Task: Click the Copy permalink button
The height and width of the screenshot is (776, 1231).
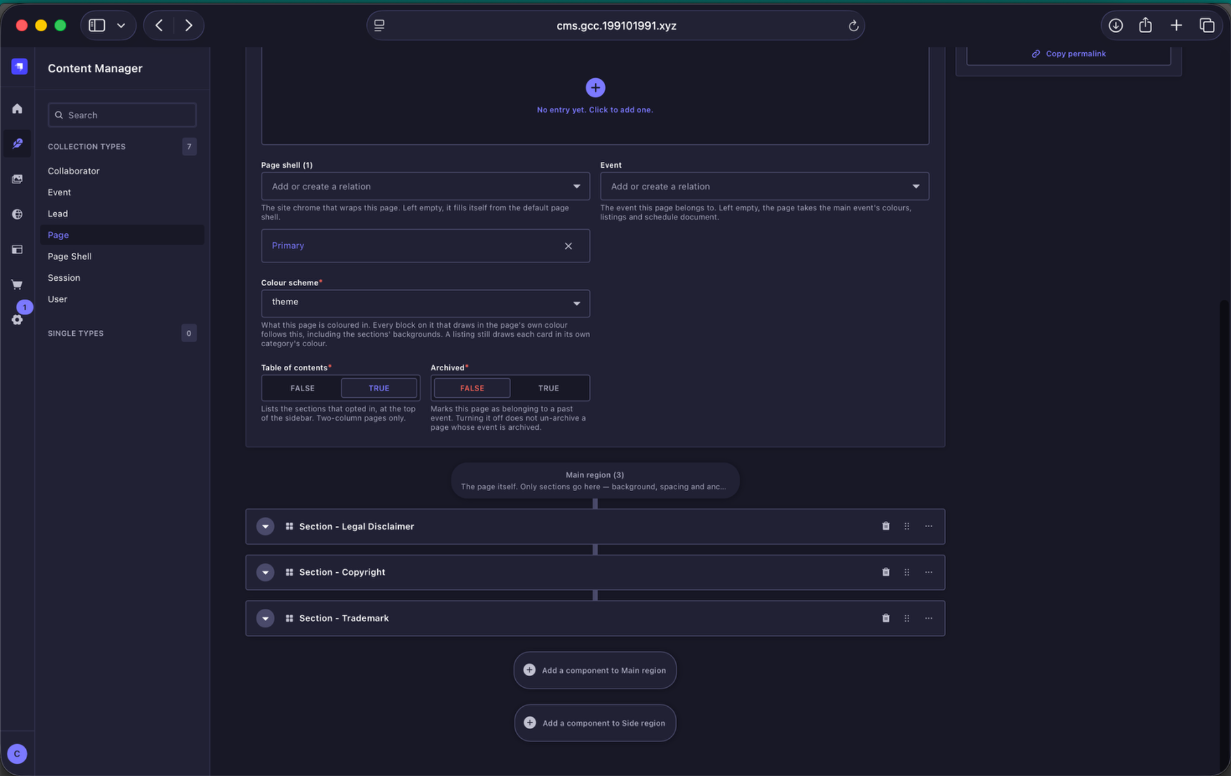Action: pyautogui.click(x=1069, y=54)
